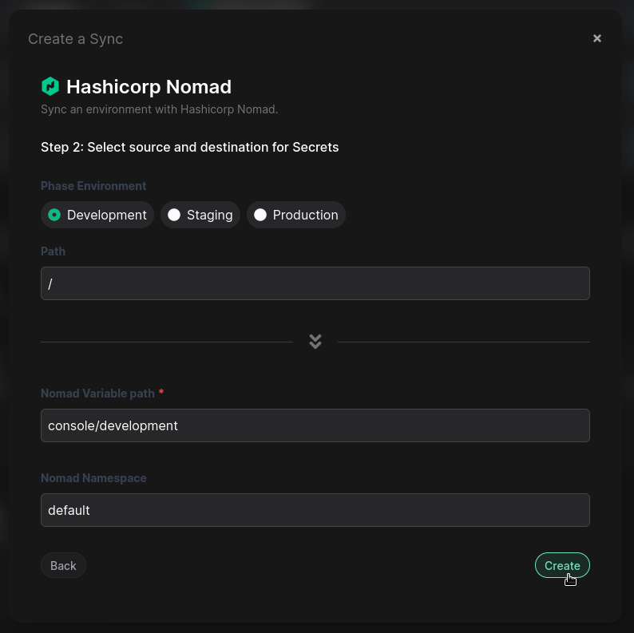The height and width of the screenshot is (633, 634).
Task: Switch to the Production environment
Action: [x=296, y=215]
